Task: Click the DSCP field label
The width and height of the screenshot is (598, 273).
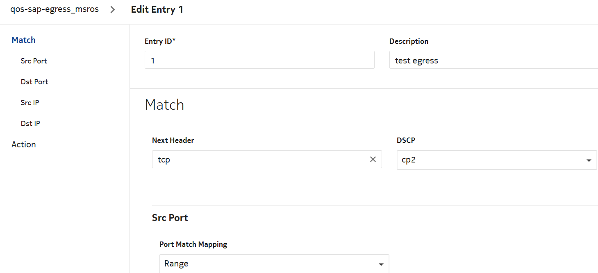Action: (x=406, y=140)
